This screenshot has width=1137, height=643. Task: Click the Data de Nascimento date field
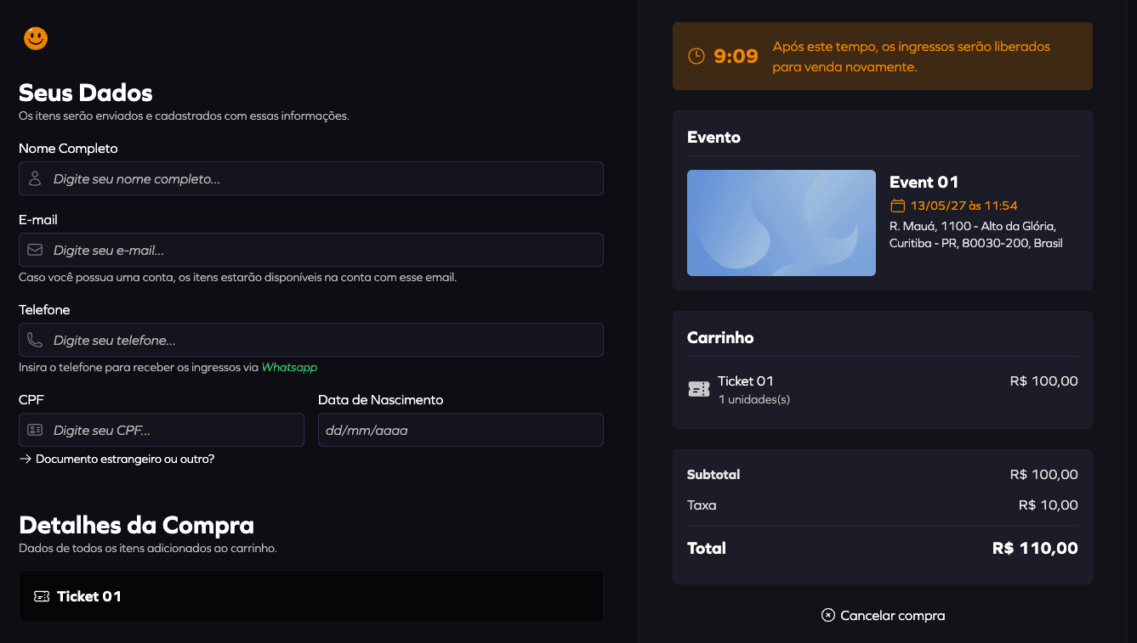click(460, 431)
